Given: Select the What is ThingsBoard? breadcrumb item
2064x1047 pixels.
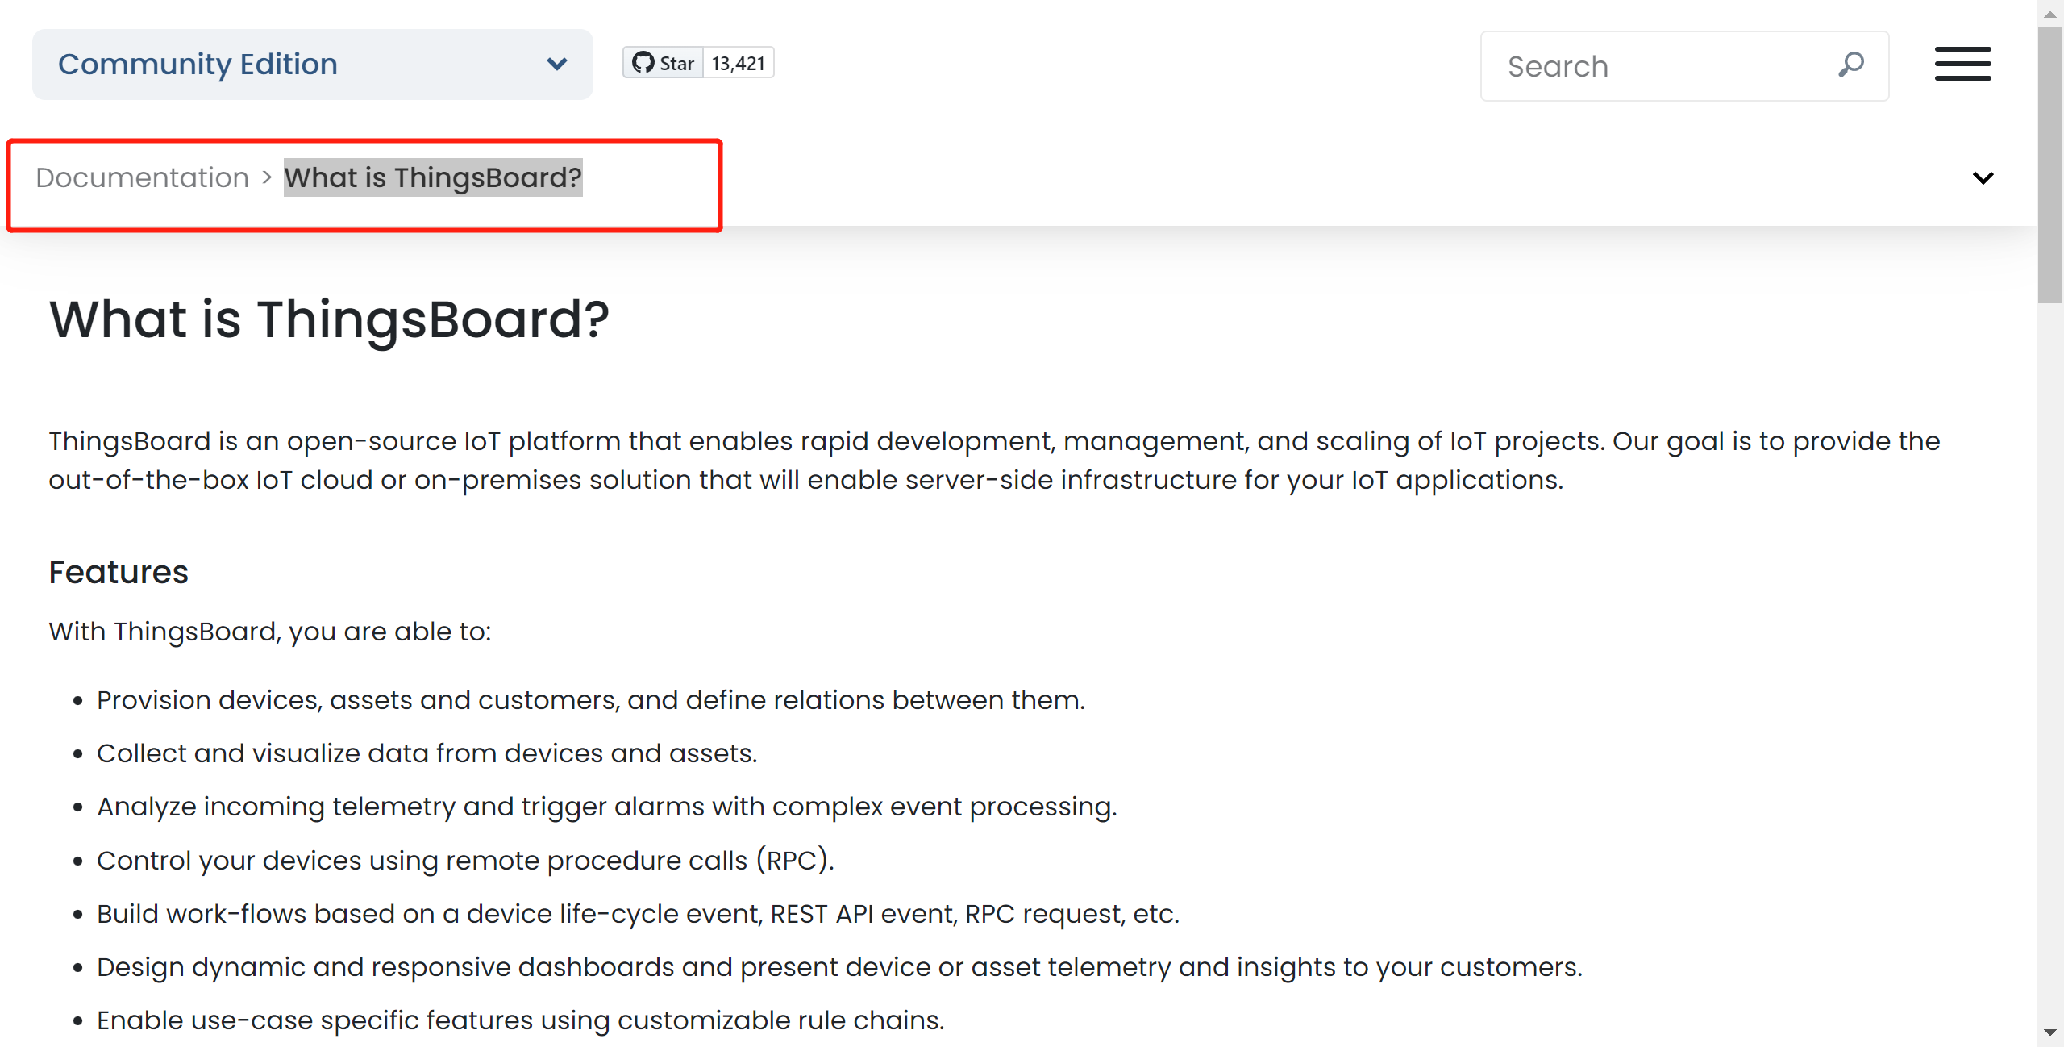Looking at the screenshot, I should [x=433, y=177].
